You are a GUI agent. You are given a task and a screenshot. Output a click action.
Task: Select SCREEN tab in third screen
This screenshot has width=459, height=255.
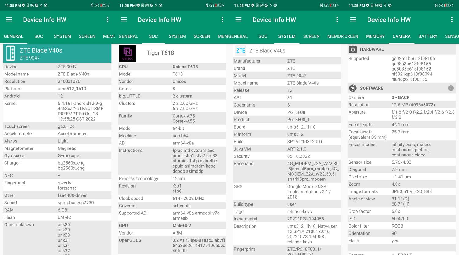(312, 36)
